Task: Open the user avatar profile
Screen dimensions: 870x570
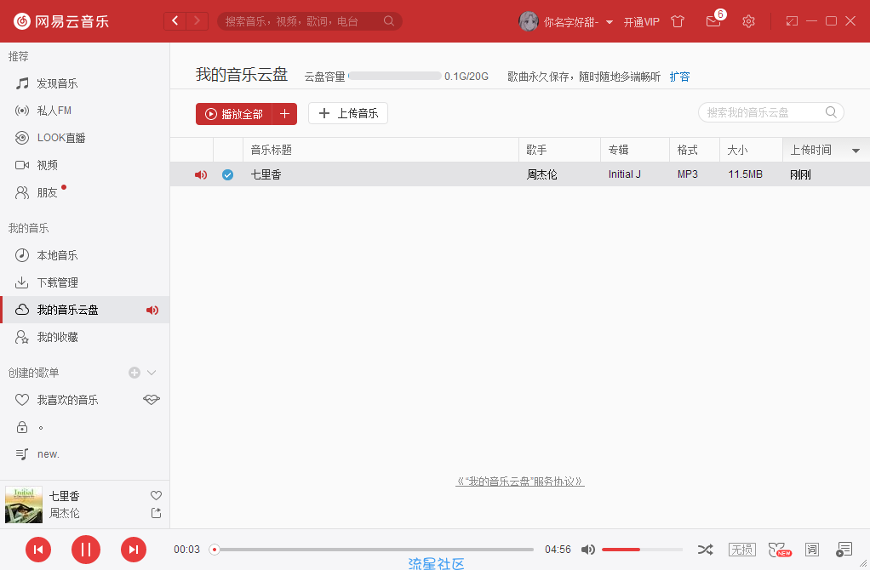Action: pyautogui.click(x=528, y=21)
